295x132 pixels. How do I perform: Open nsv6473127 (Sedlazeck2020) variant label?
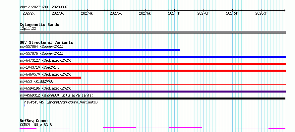(x=46, y=60)
